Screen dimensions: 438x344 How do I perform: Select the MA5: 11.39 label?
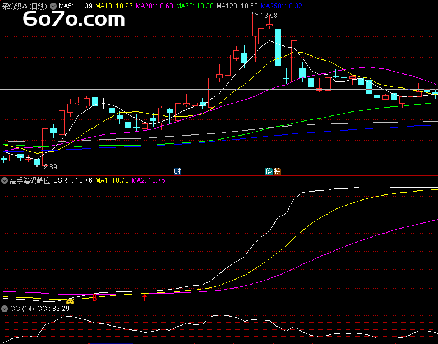pos(75,6)
